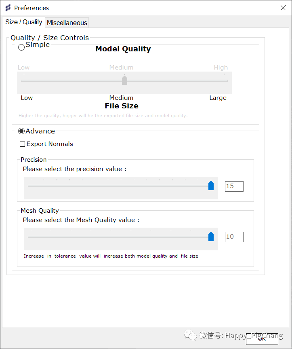The width and height of the screenshot is (292, 349).
Task: Click the precision slider track middle
Action: tap(120, 186)
